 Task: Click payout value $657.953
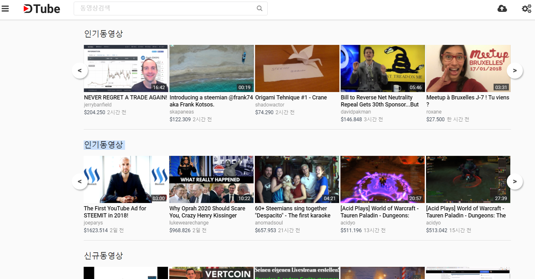(x=266, y=230)
